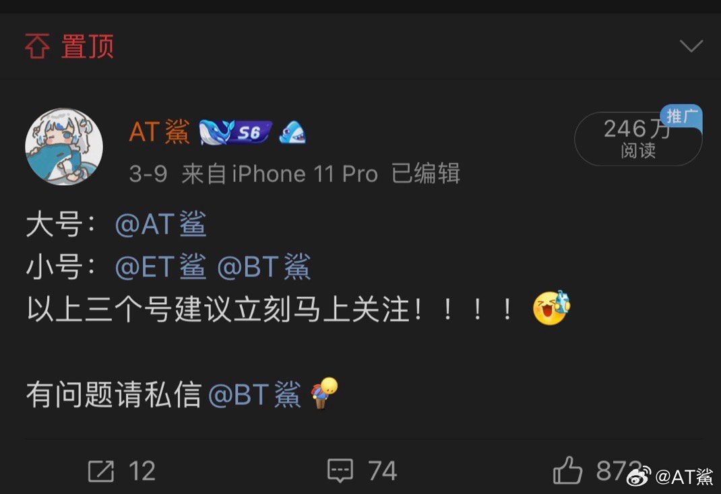Open the @AT鲨 mention in main account line

pyautogui.click(x=160, y=224)
